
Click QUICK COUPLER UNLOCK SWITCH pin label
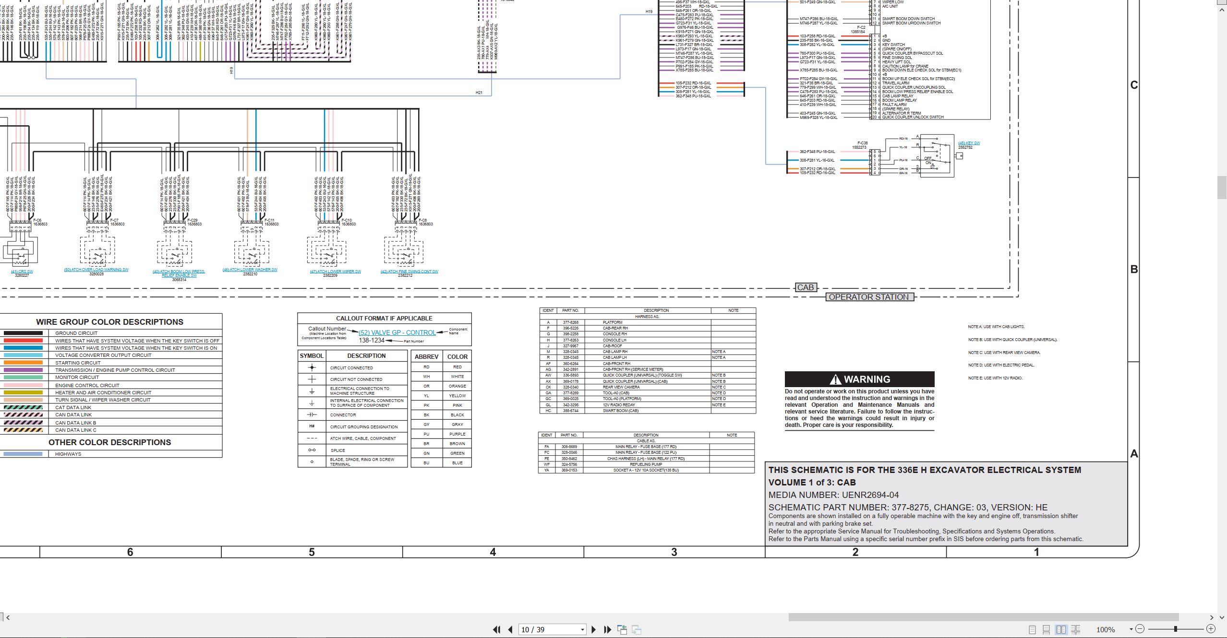coord(913,117)
